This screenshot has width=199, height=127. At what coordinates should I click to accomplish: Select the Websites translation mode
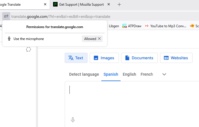pyautogui.click(x=176, y=58)
